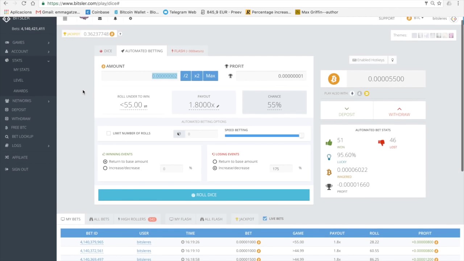Open the Jackpot bets tab
The height and width of the screenshot is (261, 464).
coord(245,219)
